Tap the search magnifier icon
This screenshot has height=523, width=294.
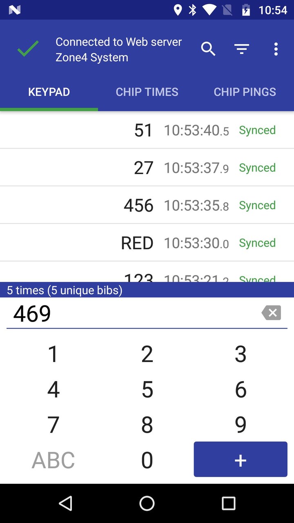(x=208, y=49)
